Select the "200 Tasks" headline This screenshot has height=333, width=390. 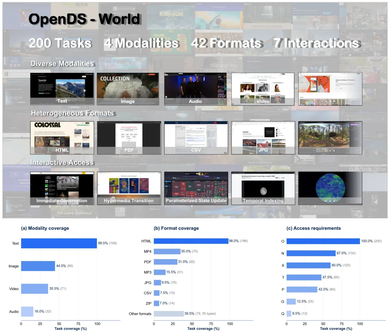[x=60, y=43]
